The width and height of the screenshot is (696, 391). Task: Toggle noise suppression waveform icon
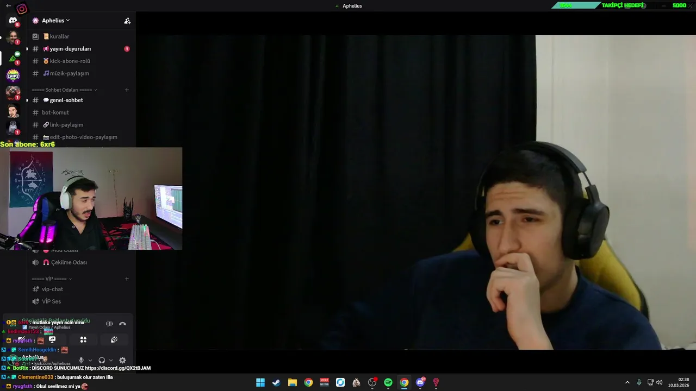(109, 324)
